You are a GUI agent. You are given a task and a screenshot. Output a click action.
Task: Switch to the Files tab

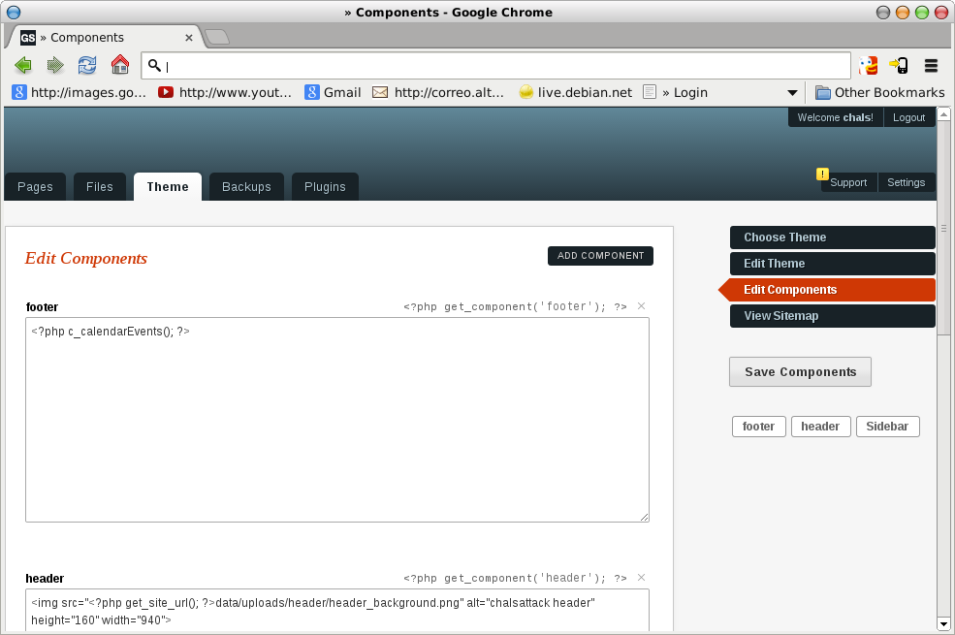(100, 187)
